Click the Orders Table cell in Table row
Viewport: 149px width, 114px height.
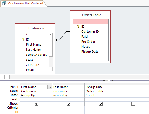101,91
